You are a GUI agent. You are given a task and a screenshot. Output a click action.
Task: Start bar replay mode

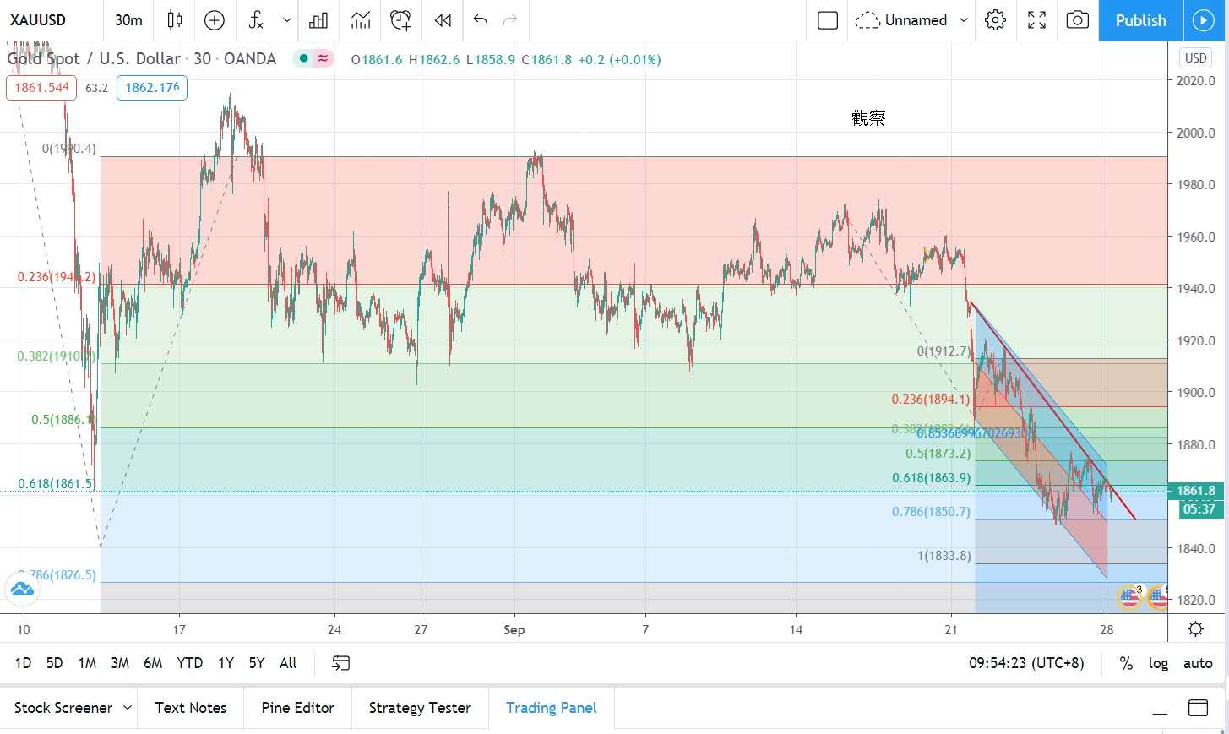(443, 20)
